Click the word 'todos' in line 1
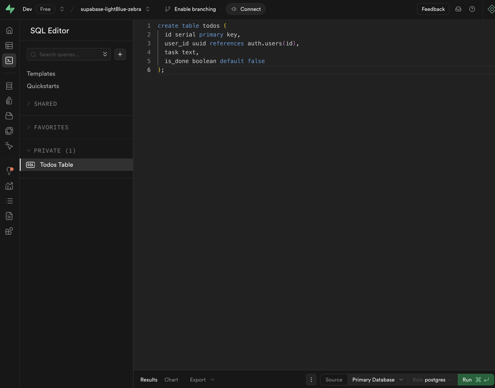This screenshot has height=388, width=495. pos(211,26)
